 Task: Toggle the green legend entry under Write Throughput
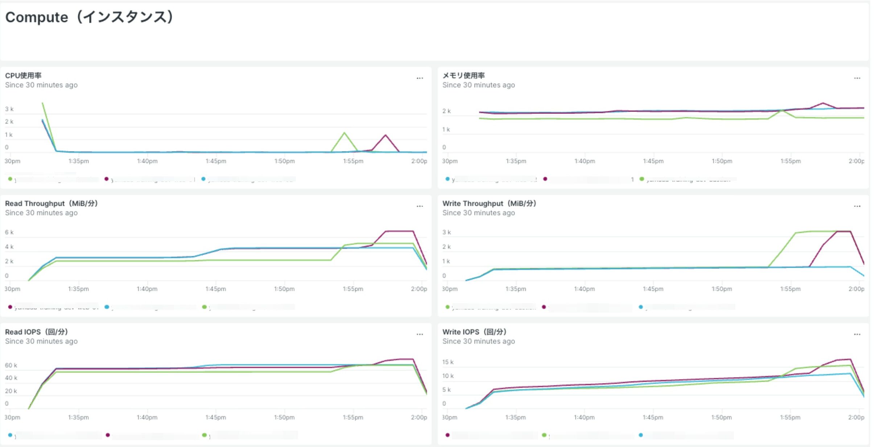tap(447, 307)
